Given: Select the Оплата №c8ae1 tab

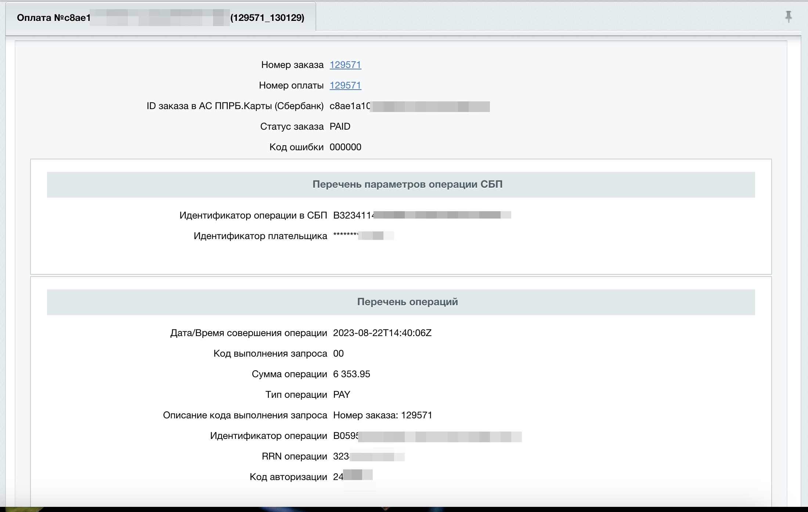Looking at the screenshot, I should point(160,18).
